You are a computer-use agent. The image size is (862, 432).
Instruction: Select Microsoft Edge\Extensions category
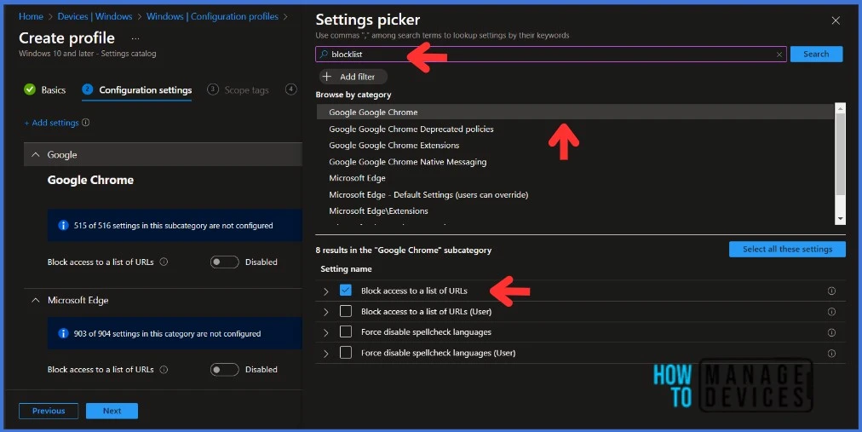click(x=378, y=211)
